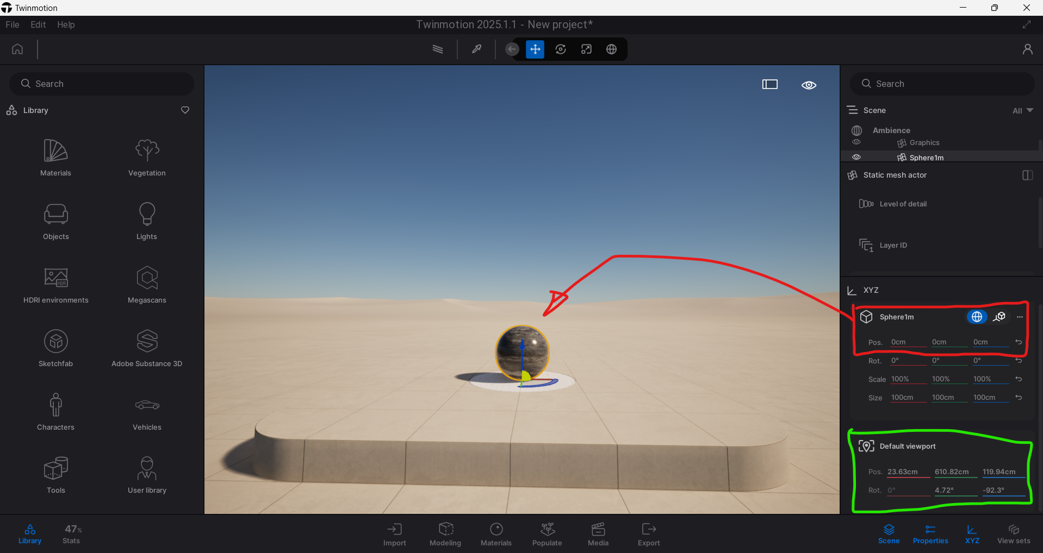Toggle the viewport eye view settings
This screenshot has height=553, width=1043.
coord(809,85)
